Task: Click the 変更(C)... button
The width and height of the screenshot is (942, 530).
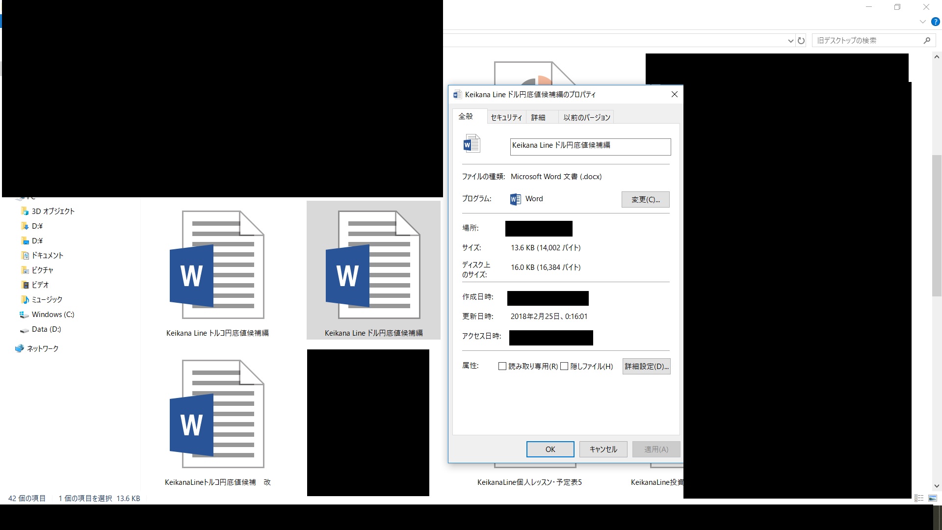Action: (x=645, y=199)
